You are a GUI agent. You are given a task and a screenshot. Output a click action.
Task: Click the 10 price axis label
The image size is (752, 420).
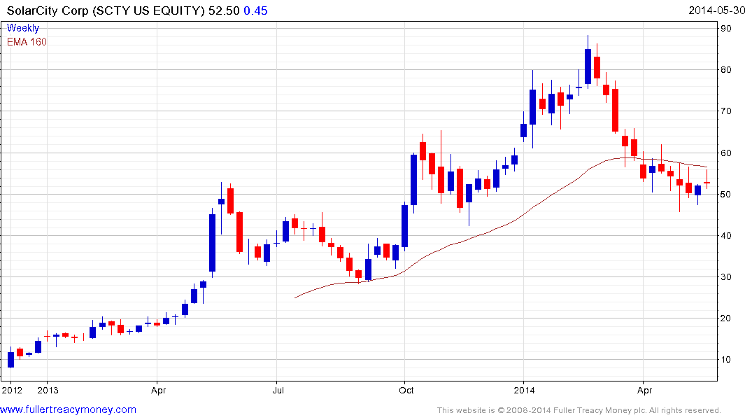pos(726,360)
